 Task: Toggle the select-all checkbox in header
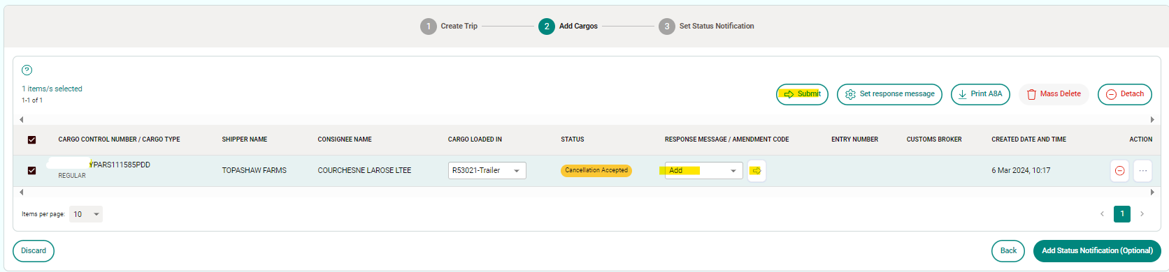(x=31, y=139)
